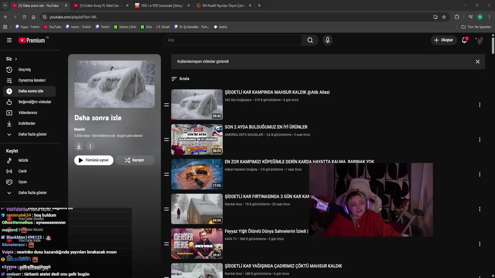Image resolution: width=495 pixels, height=278 pixels.
Task: Expand Daha fazla göster under Siz
Action: point(29,134)
